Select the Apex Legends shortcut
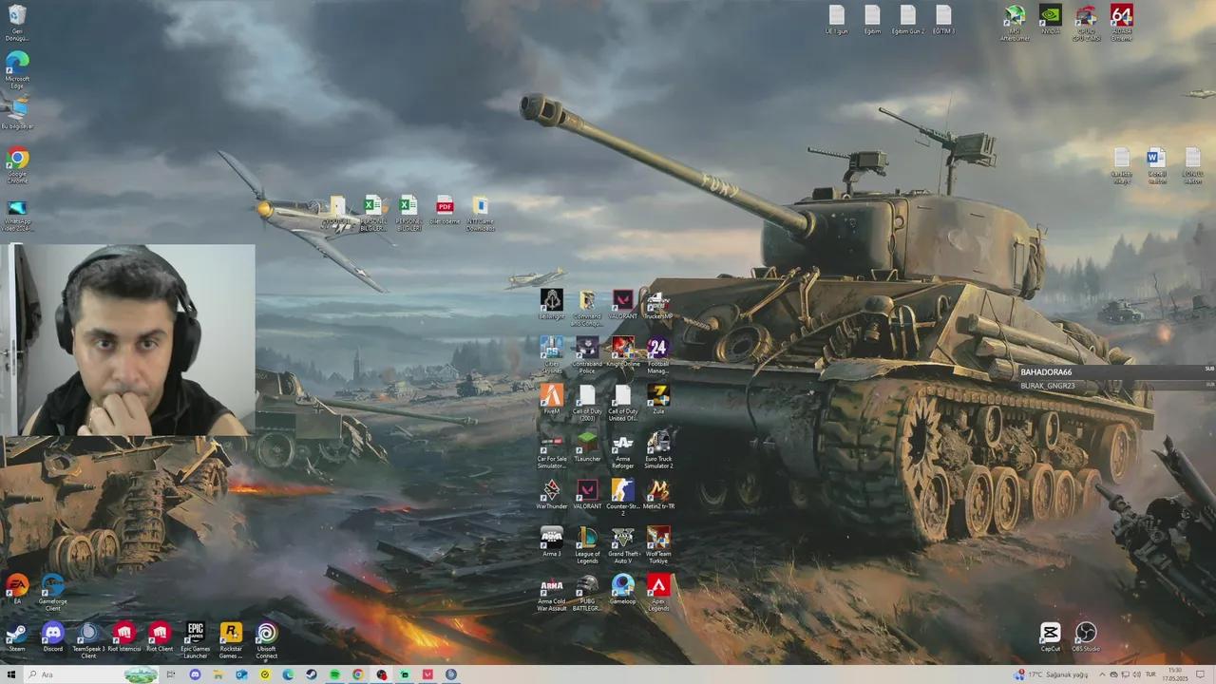Viewport: 1216px width, 684px height. pos(658,593)
